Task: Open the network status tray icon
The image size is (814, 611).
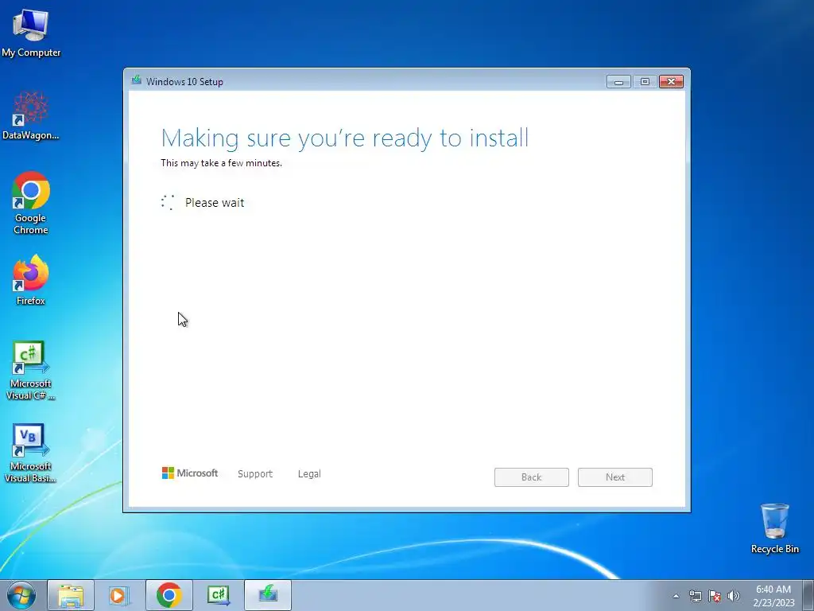Action: (x=695, y=596)
